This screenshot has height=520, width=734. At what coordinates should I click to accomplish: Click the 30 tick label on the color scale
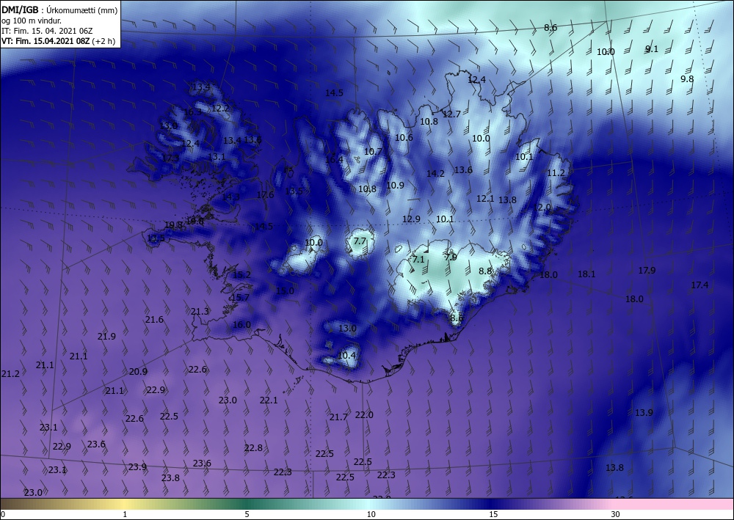point(615,514)
